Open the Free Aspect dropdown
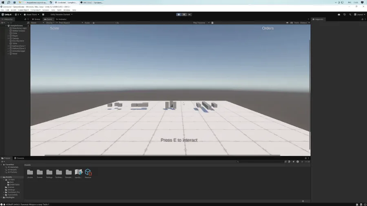Image resolution: width=367 pixels, height=206 pixels. tap(71, 23)
